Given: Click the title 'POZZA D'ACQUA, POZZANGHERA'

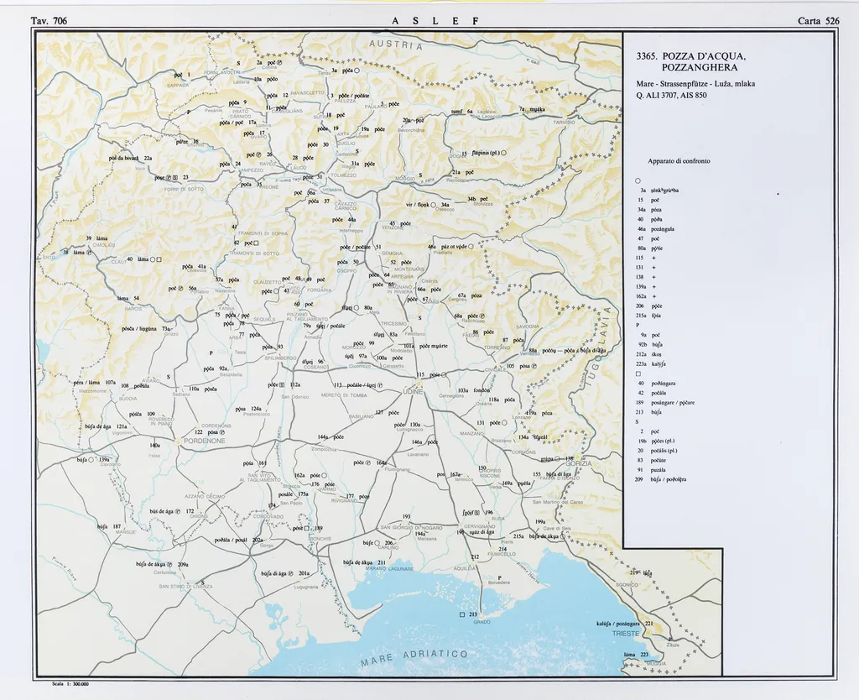Looking at the screenshot, I should coord(691,61).
